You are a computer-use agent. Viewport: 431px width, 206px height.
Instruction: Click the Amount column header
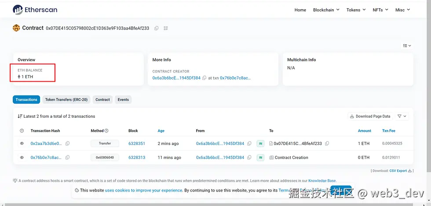pyautogui.click(x=365, y=131)
